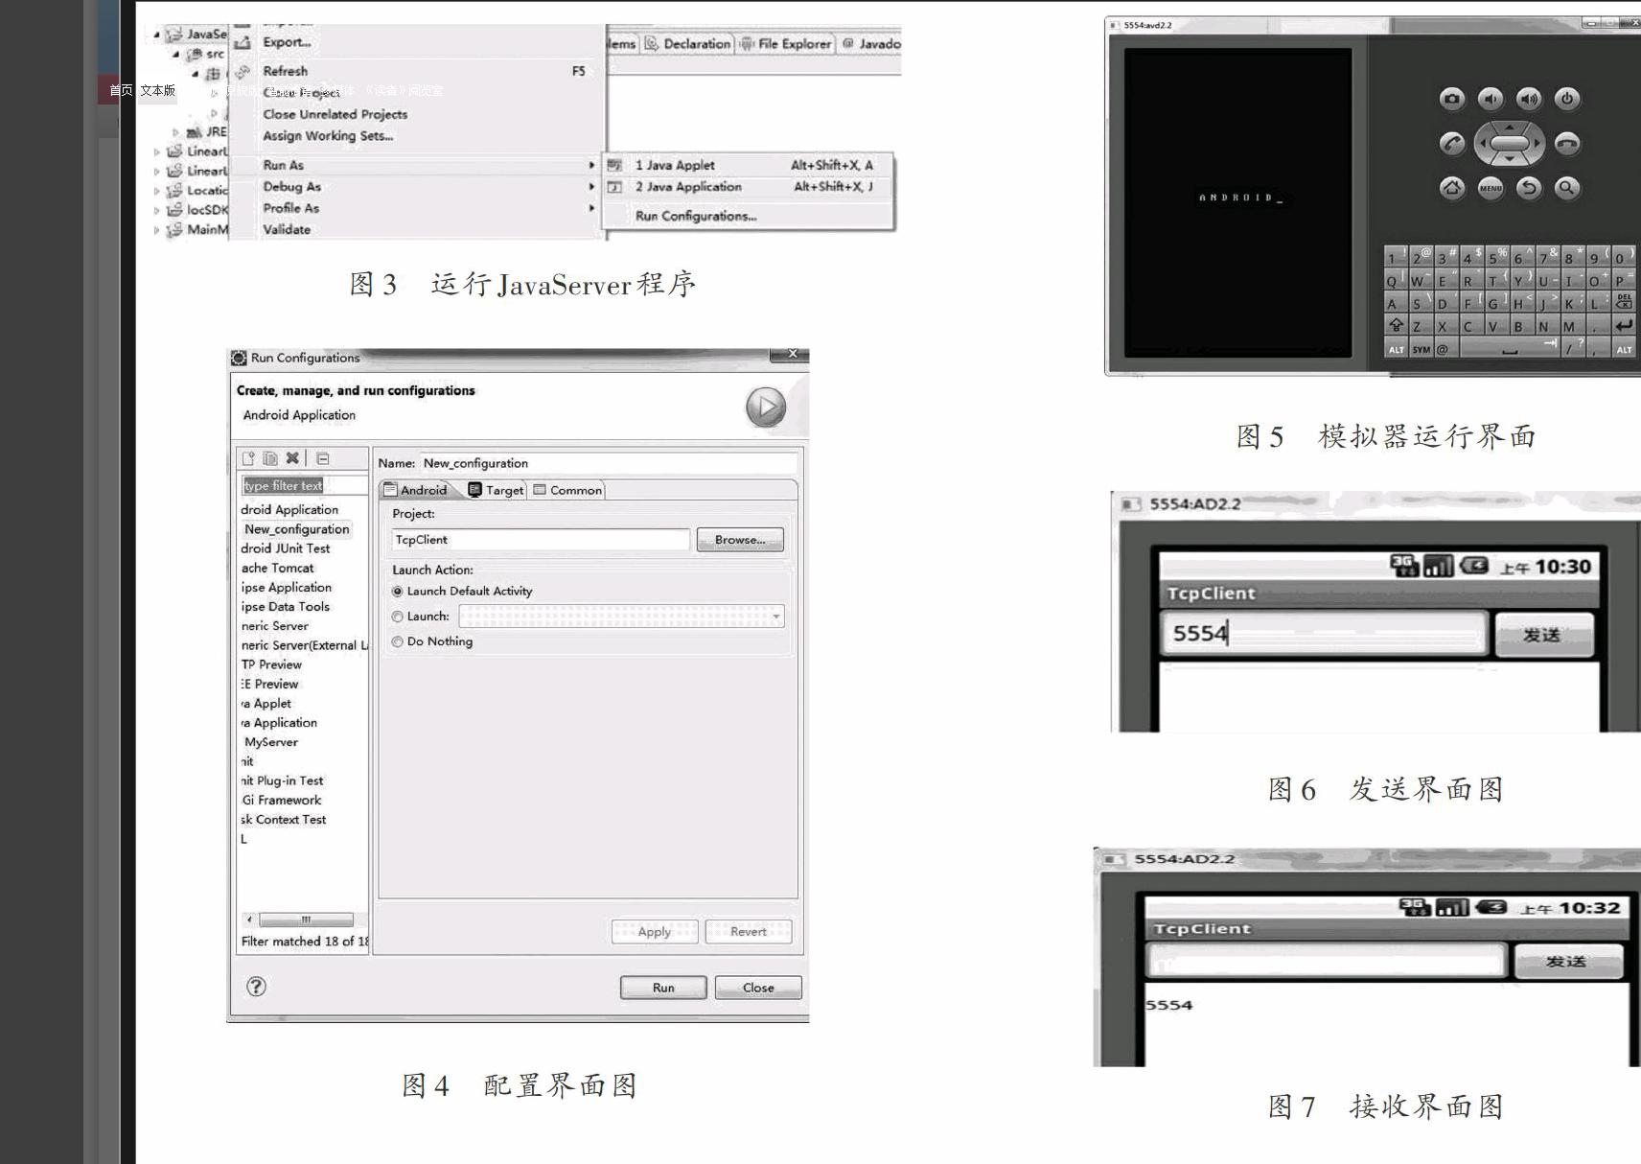Expand the Debug As submenu arrow
Screen dimensions: 1641x1164
[x=591, y=187]
